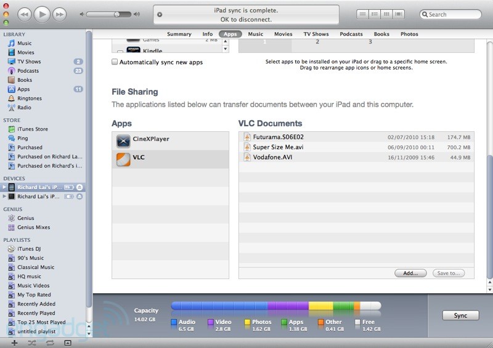Image resolution: width=493 pixels, height=348 pixels.
Task: Switch to the Summary tab
Action: pyautogui.click(x=179, y=34)
